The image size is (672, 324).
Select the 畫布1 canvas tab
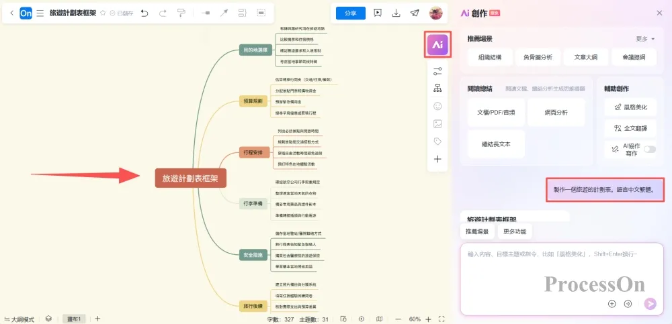click(74, 319)
